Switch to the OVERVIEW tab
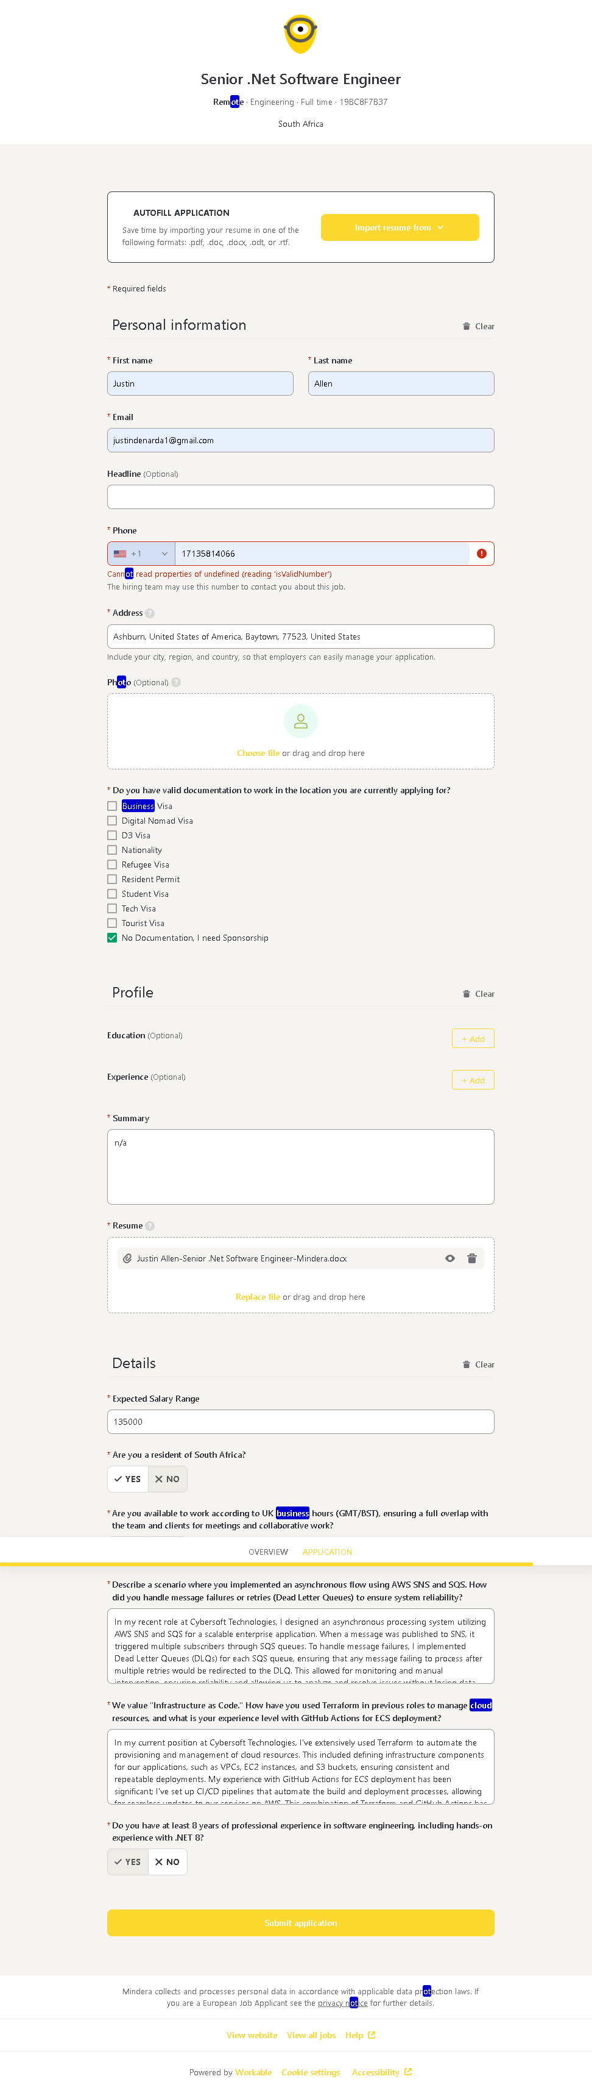592x2093 pixels. (268, 1552)
